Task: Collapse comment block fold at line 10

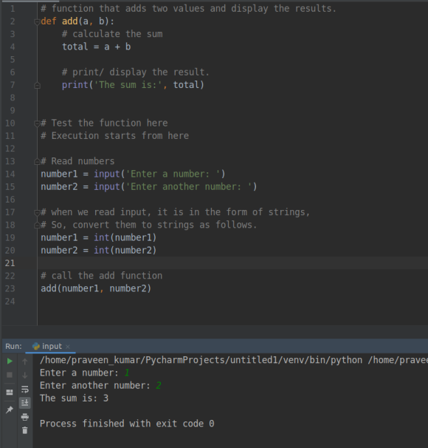Action: (37, 123)
